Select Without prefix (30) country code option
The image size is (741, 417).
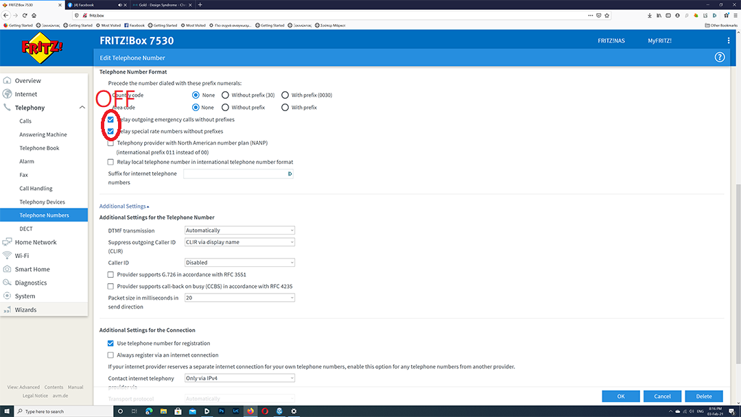point(226,95)
